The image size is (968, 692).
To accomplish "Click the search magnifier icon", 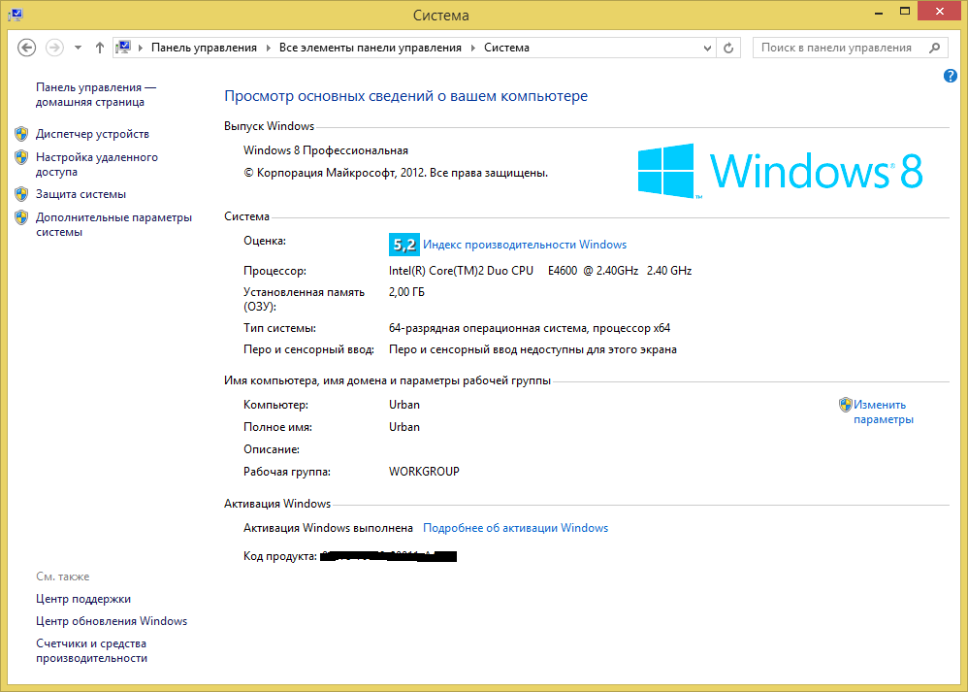I will (934, 48).
